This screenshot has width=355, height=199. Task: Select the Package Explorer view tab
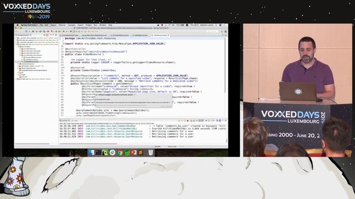pyautogui.click(x=23, y=35)
